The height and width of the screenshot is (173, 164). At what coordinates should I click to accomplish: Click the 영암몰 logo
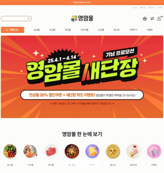point(82,19)
